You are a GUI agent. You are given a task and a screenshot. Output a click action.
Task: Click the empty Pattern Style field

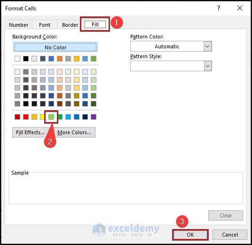tap(167, 66)
